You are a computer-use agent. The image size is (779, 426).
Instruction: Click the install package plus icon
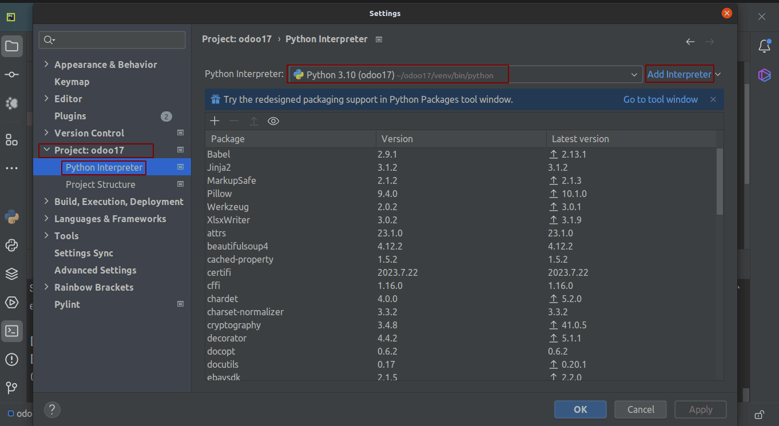click(214, 120)
